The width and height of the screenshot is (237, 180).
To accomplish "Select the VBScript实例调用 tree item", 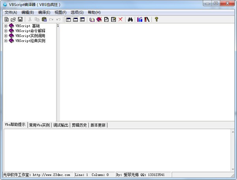I will pos(30,36).
